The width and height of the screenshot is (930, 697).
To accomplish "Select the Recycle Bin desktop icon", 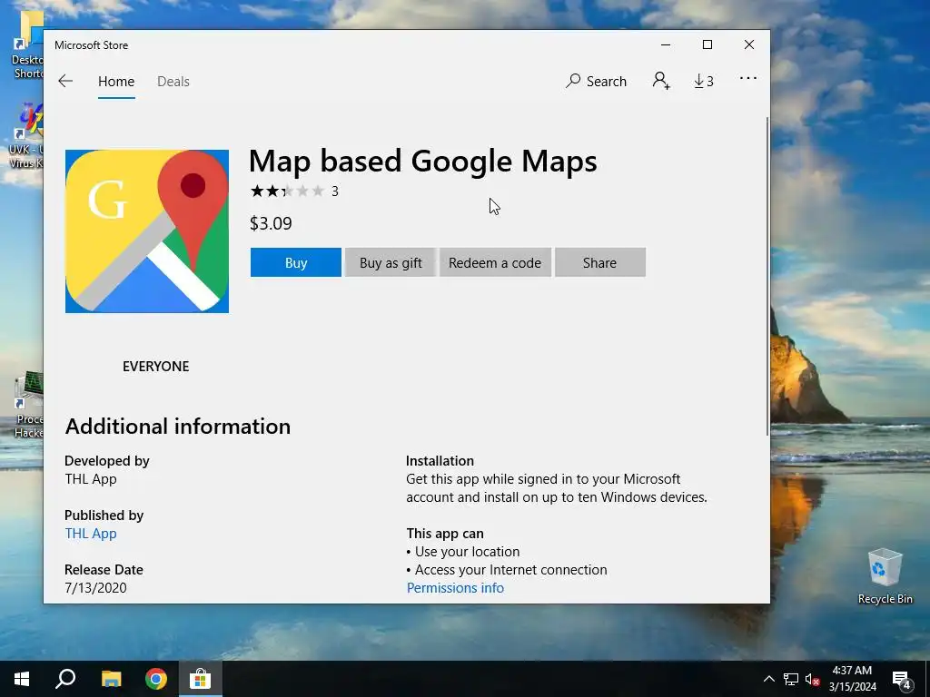I will tap(885, 576).
